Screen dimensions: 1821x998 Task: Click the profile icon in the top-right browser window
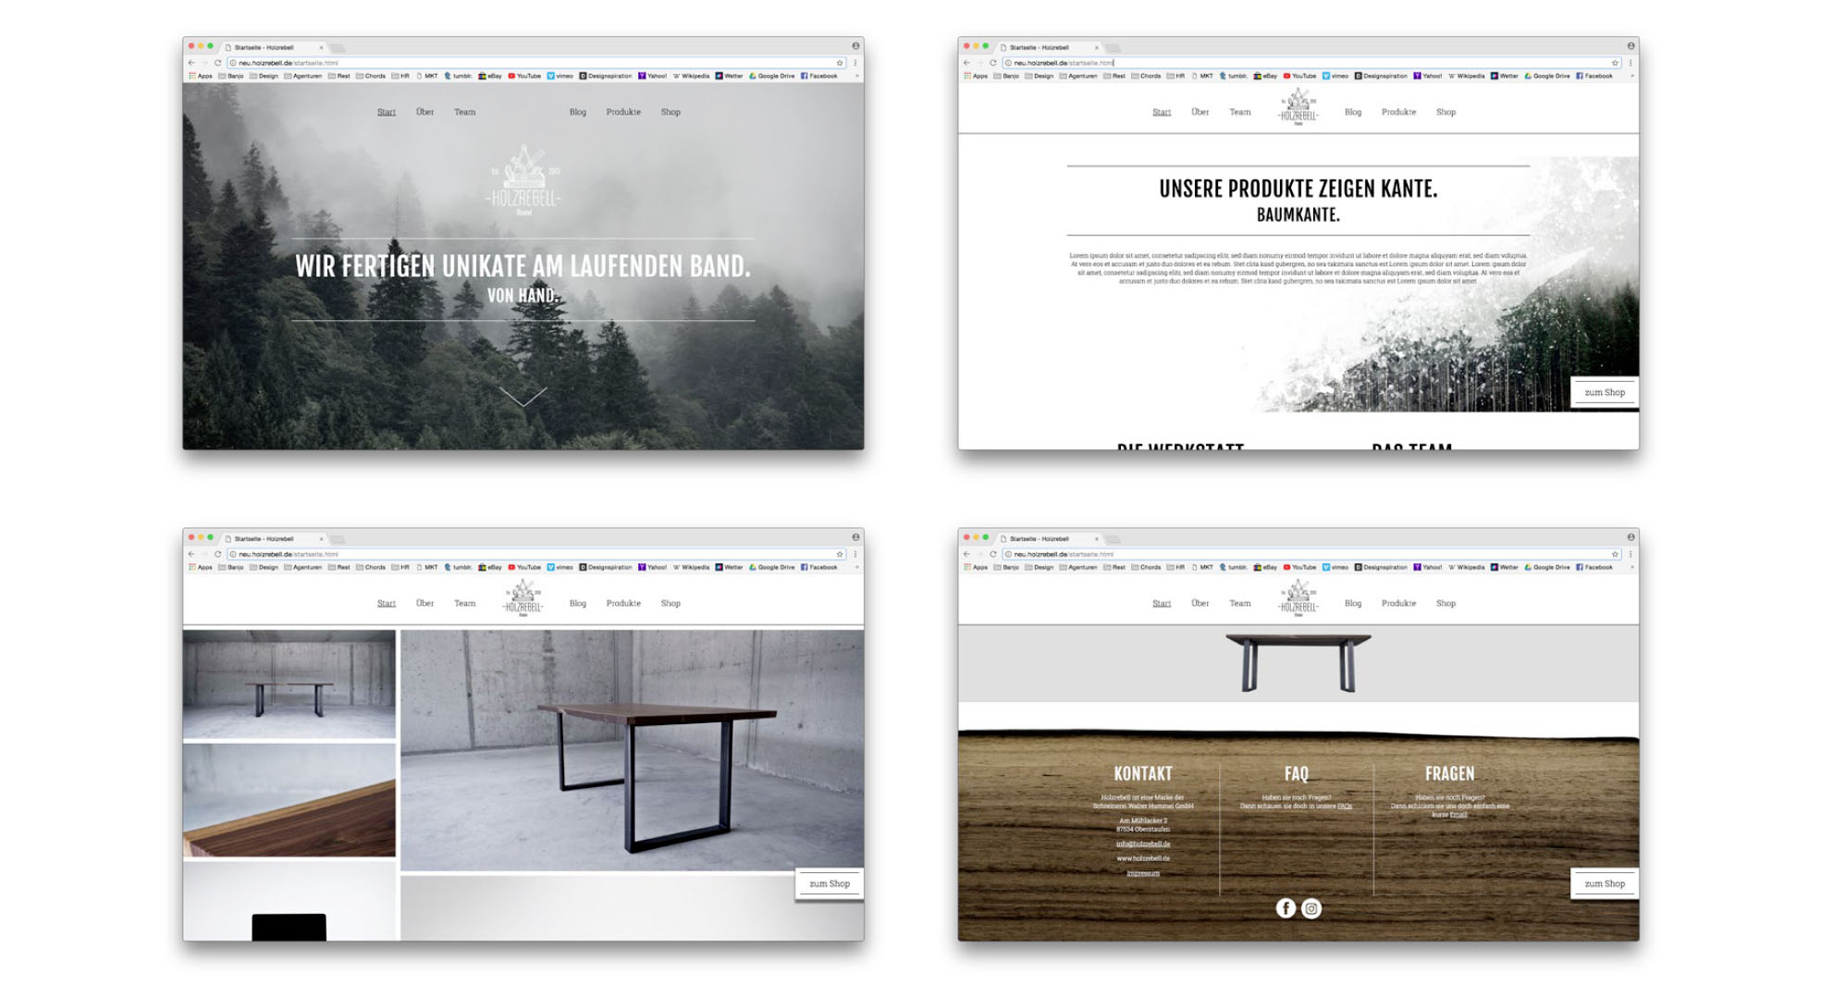click(1631, 45)
